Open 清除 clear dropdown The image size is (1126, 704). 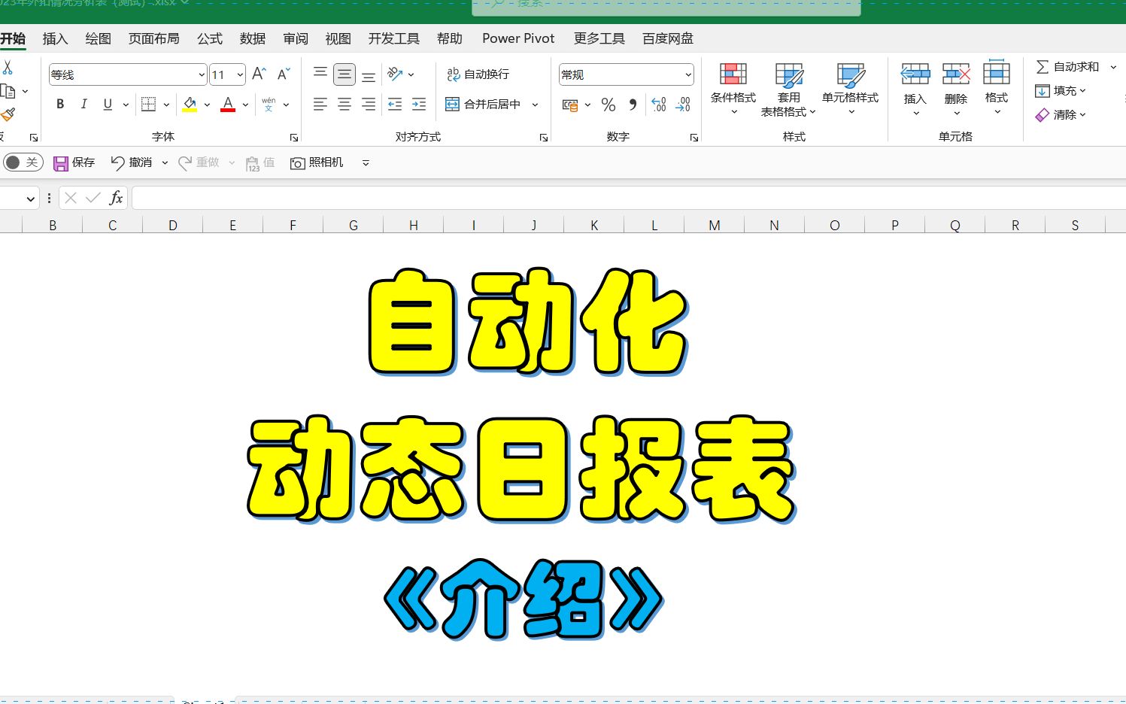click(x=1061, y=115)
